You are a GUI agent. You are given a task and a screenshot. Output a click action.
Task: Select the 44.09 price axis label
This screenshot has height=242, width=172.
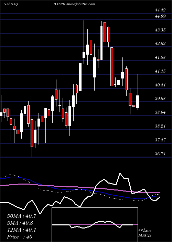tap(160, 16)
